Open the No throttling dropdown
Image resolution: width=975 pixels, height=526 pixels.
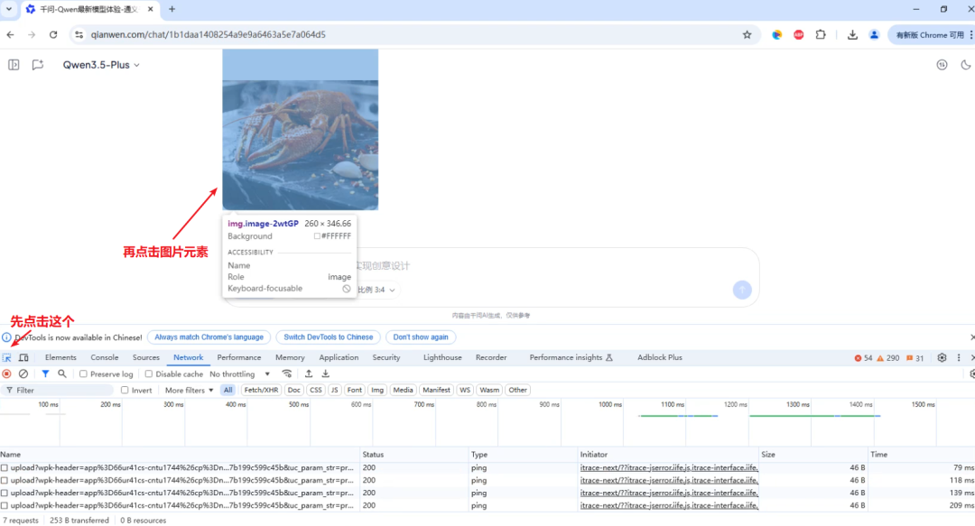coord(239,374)
